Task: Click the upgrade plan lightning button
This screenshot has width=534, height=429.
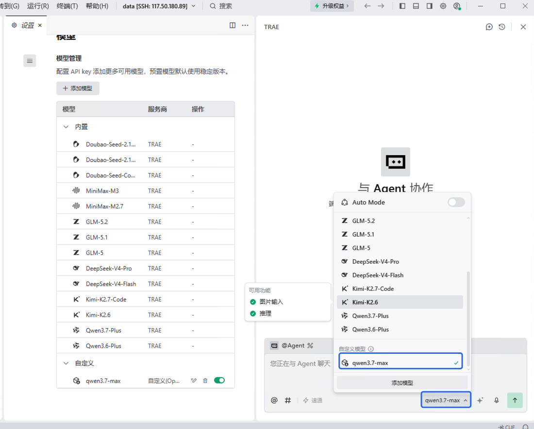Action: point(332,6)
